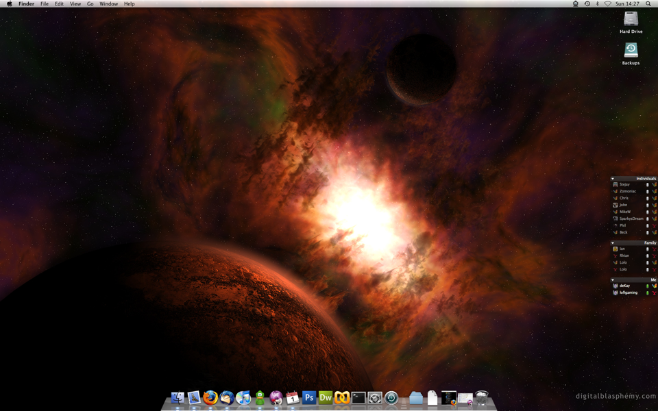Open the File menu

click(x=45, y=4)
